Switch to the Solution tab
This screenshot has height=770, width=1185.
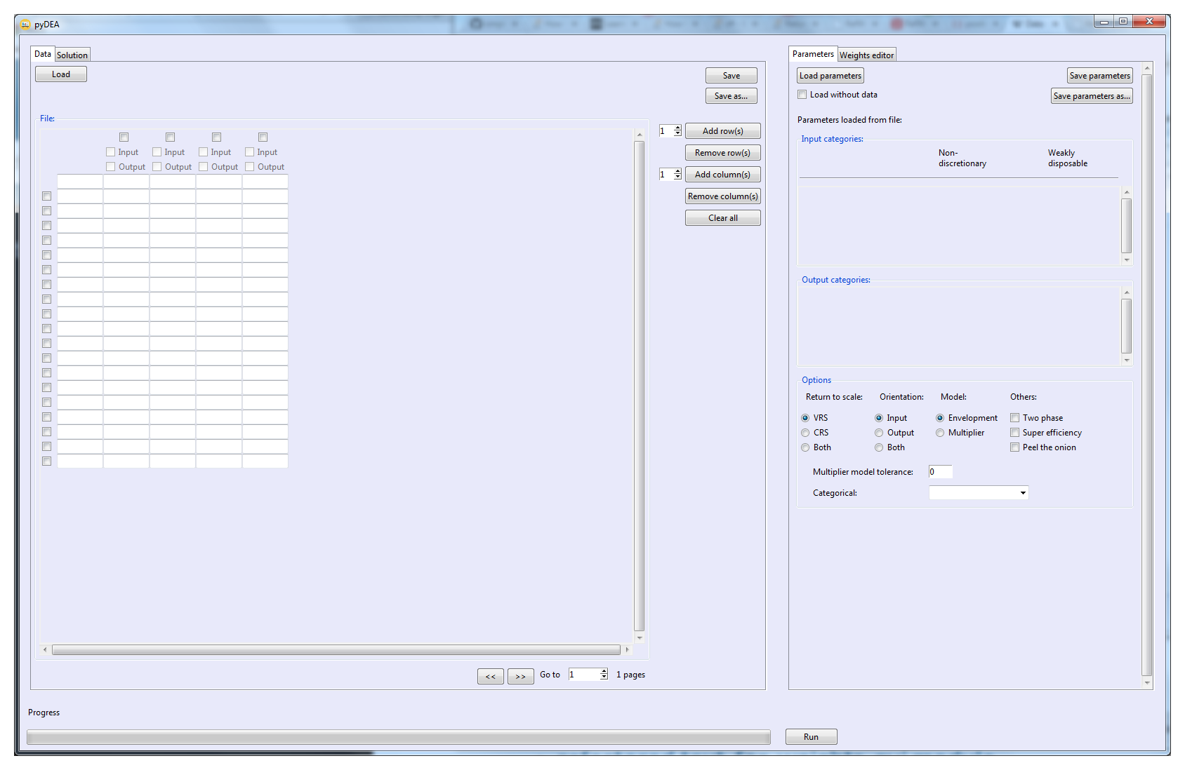coord(72,55)
